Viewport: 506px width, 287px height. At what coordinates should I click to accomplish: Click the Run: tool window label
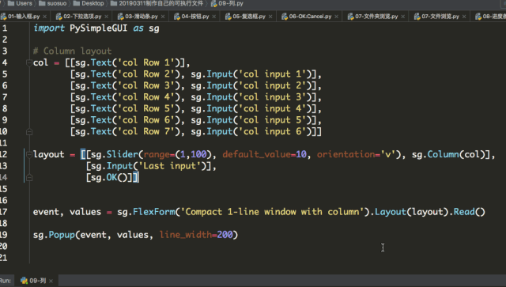[6, 281]
